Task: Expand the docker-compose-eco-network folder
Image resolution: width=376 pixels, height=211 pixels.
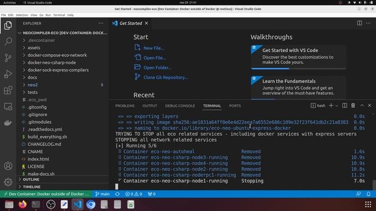Action: point(63,55)
